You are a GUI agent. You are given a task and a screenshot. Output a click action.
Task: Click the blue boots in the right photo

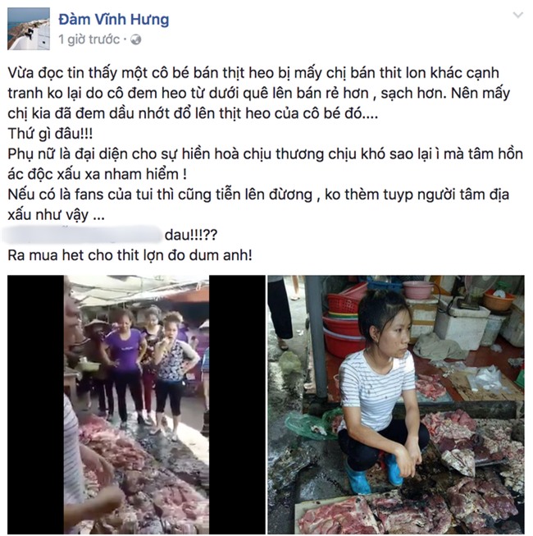374,474
